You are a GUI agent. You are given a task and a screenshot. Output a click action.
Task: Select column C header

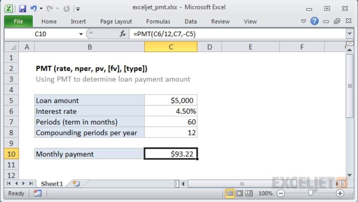tap(171, 47)
